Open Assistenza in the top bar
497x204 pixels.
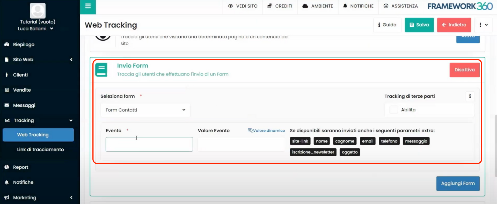point(401,6)
